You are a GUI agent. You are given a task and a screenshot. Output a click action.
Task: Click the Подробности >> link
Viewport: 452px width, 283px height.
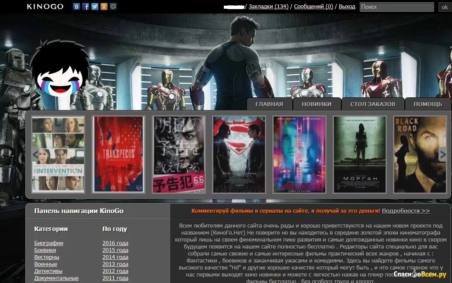click(406, 211)
